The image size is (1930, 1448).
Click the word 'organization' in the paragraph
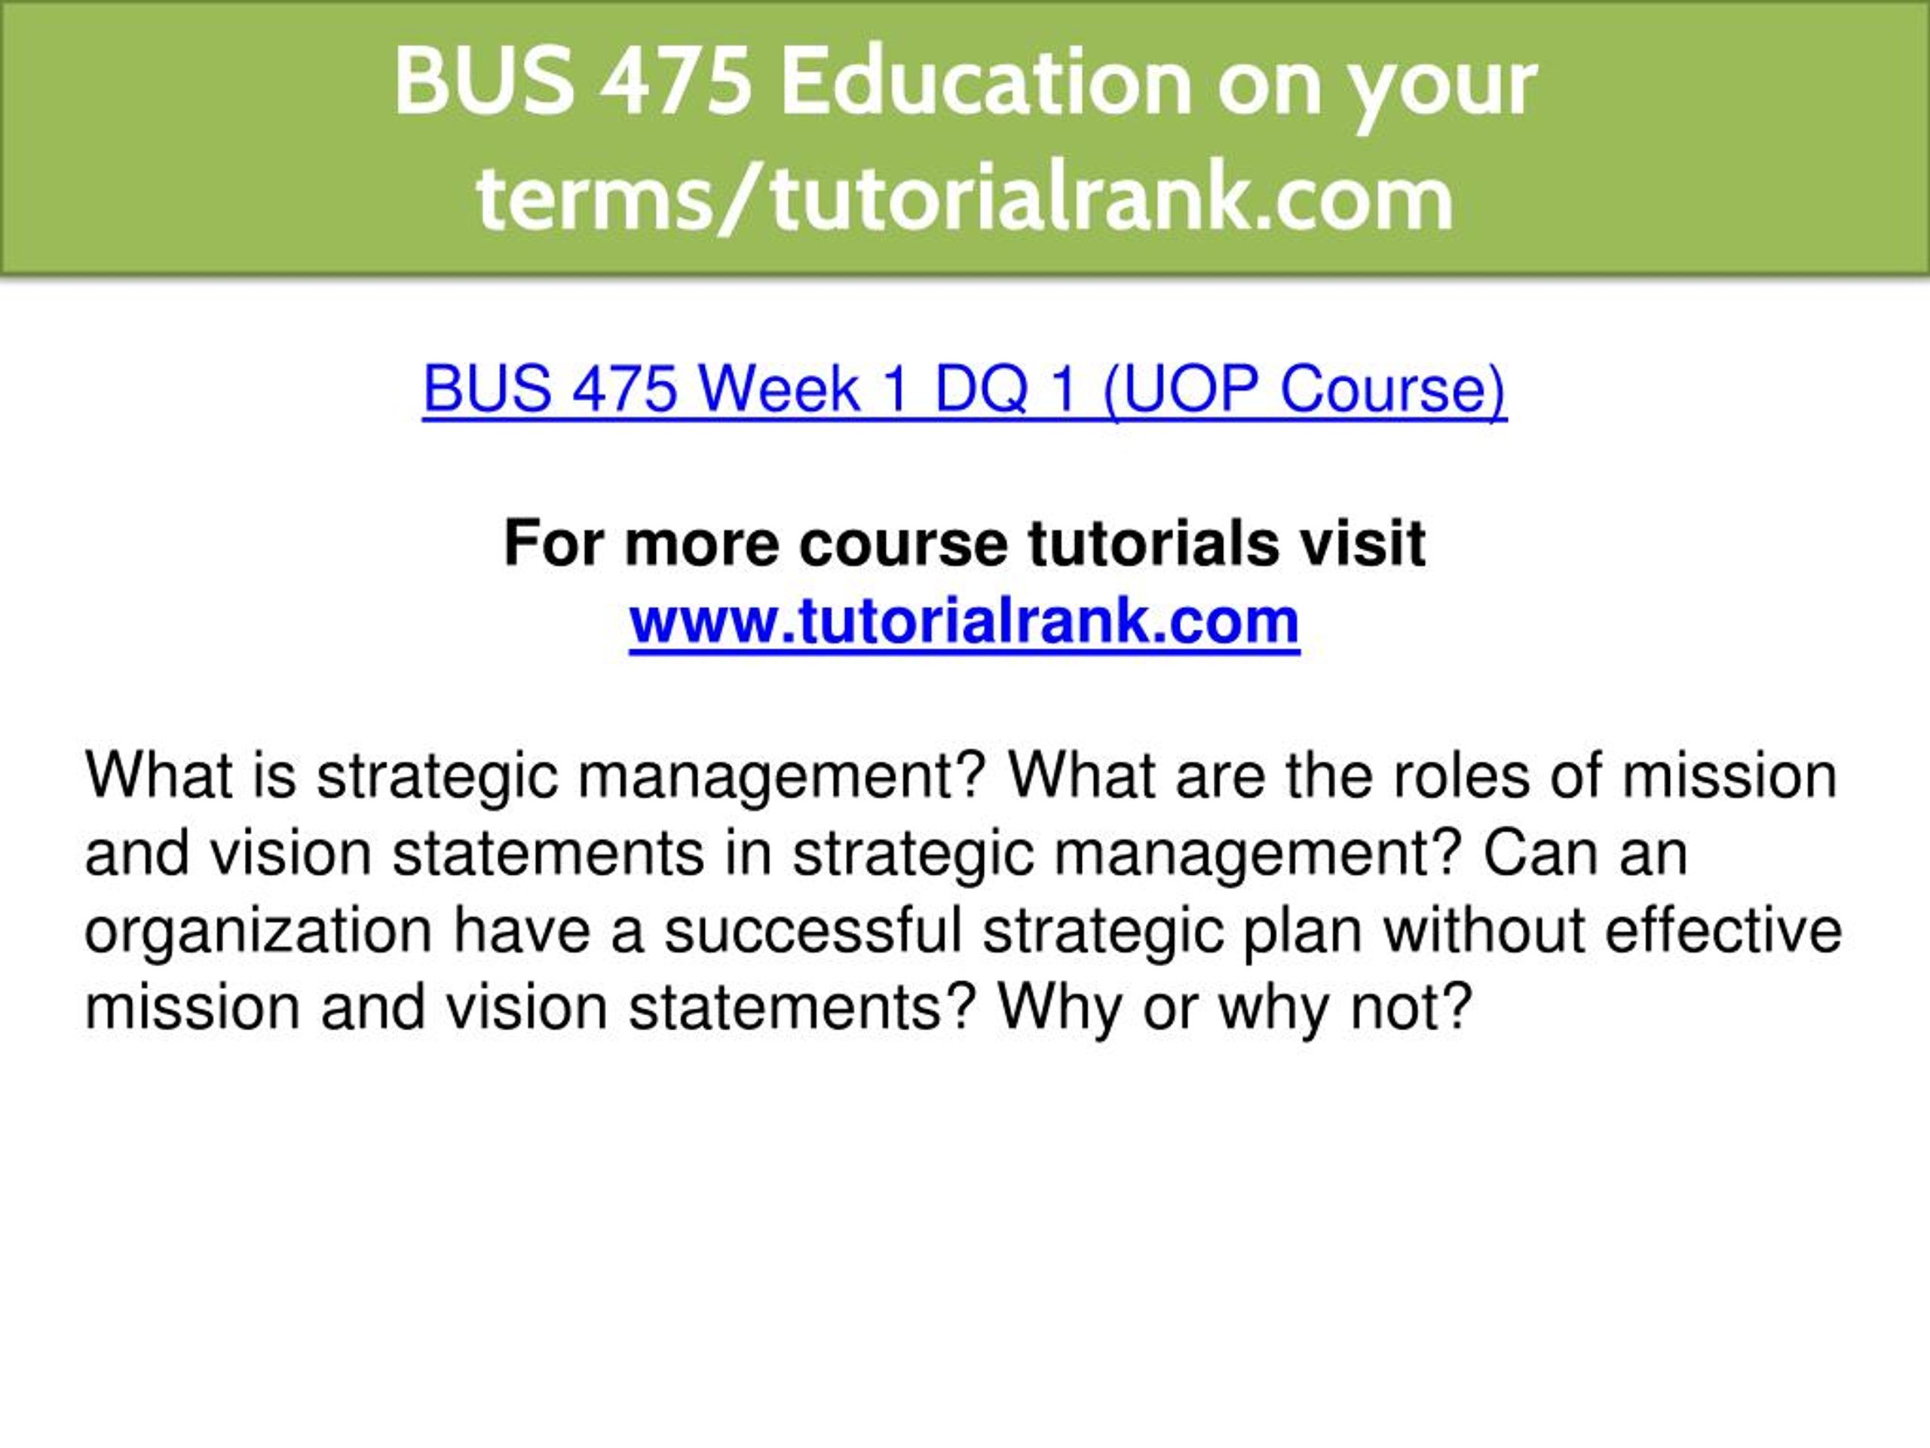point(259,932)
